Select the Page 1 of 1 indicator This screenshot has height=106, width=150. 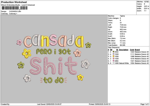pos(145,104)
